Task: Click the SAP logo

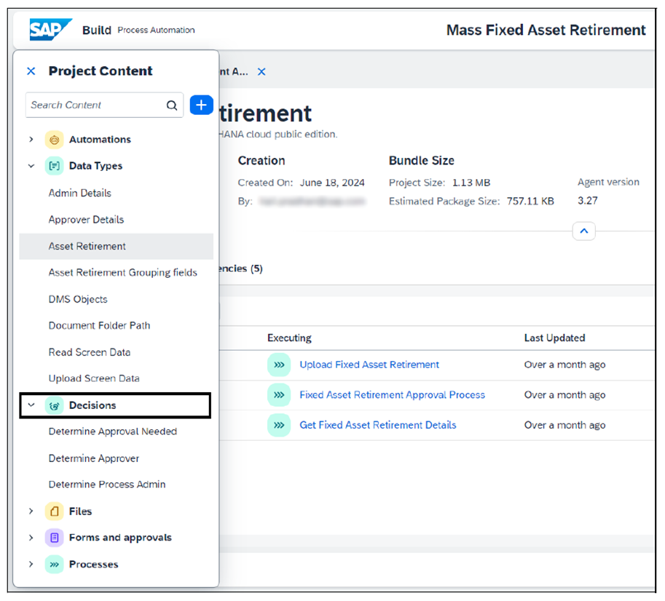Action: (x=50, y=30)
